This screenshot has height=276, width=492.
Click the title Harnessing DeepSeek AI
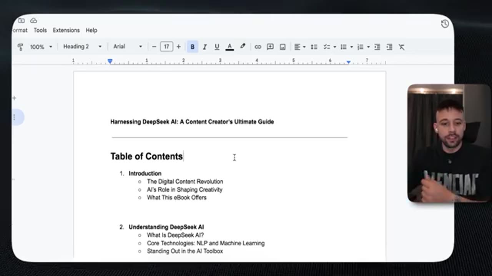[192, 122]
